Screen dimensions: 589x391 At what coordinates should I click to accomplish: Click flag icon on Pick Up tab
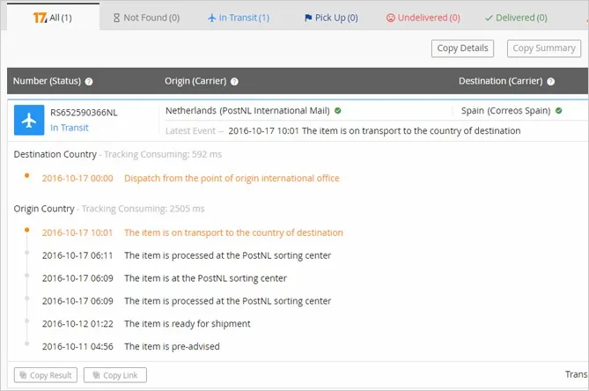pos(308,18)
